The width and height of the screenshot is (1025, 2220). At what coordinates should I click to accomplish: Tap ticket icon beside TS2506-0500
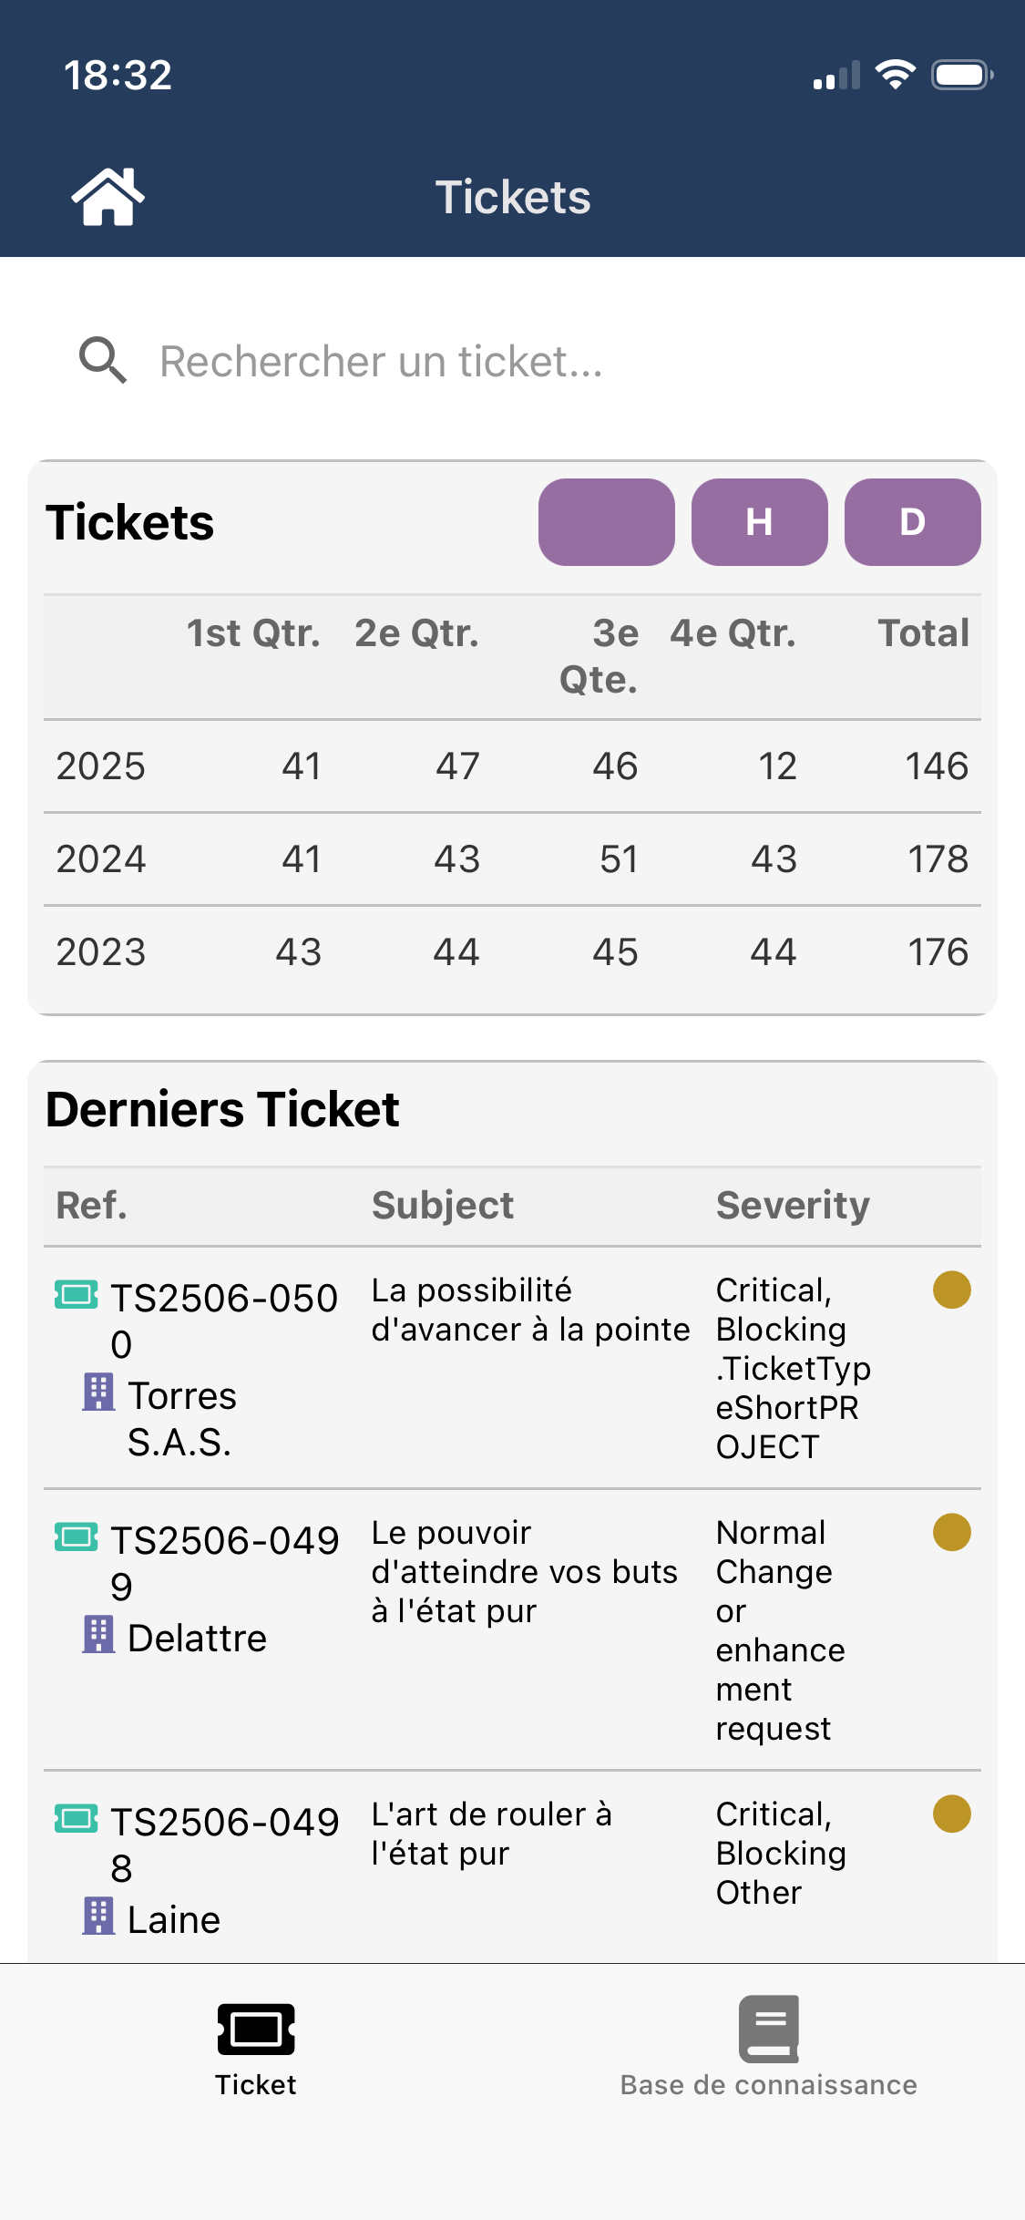coord(77,1295)
